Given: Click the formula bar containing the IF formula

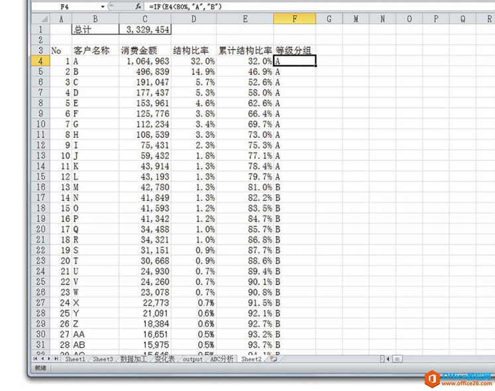Looking at the screenshot, I should point(319,7).
